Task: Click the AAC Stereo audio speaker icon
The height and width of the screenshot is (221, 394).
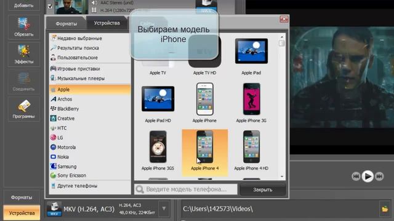Action: [x=94, y=2]
